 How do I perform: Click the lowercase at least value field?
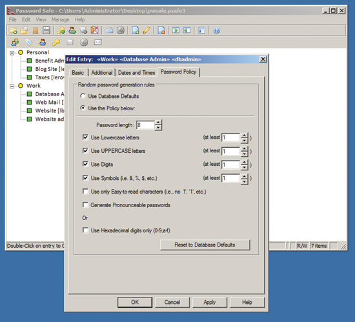tap(231, 137)
